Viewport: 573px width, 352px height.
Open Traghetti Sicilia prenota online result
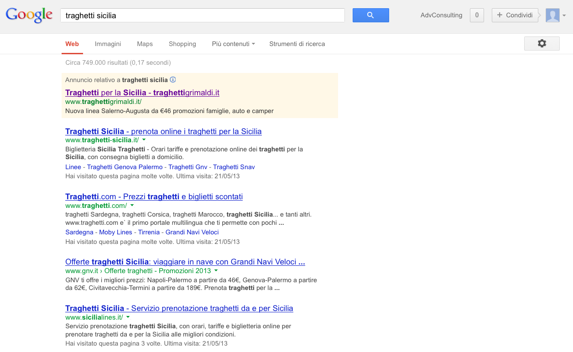click(x=163, y=131)
